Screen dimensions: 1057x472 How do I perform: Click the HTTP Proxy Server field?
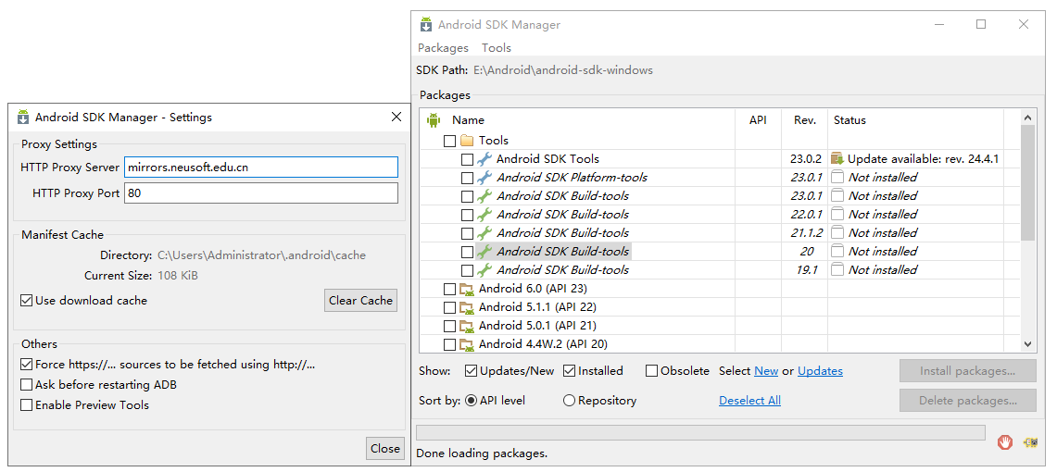click(261, 167)
